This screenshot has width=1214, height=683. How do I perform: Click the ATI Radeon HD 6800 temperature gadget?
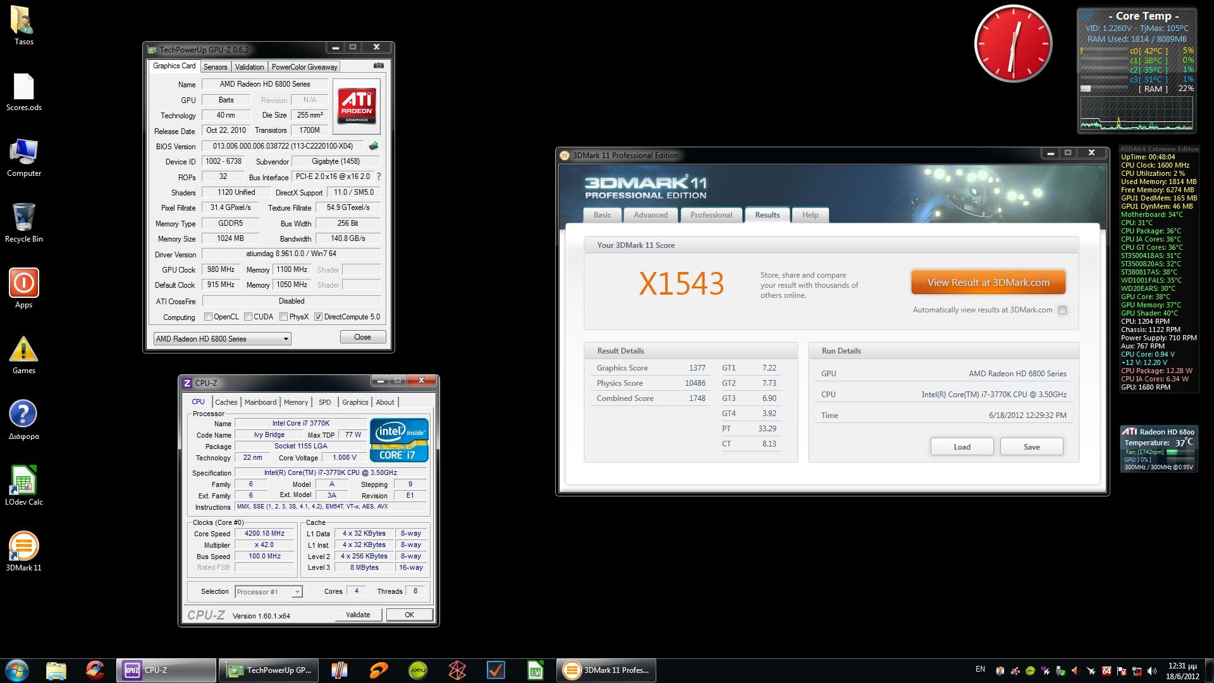click(1158, 448)
